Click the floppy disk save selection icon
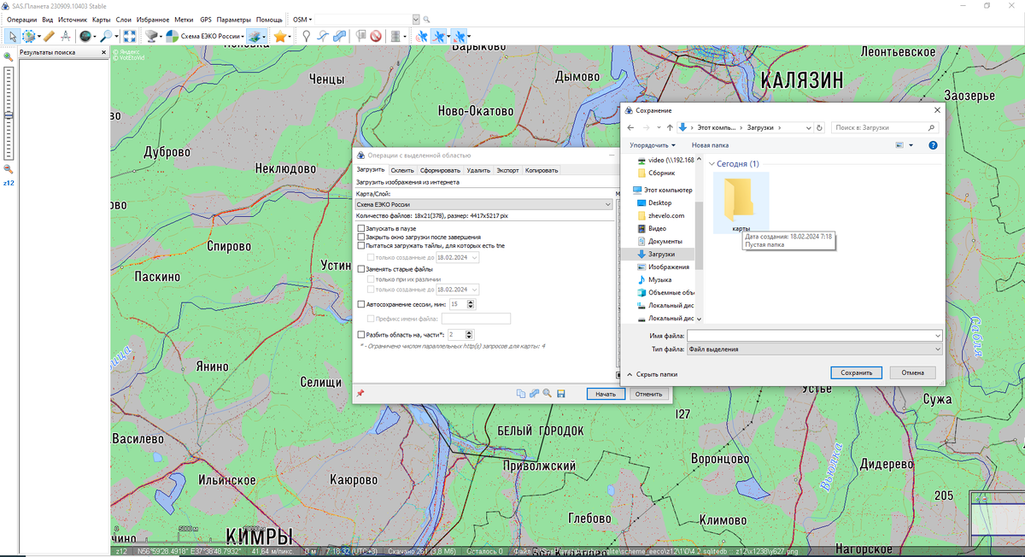Viewport: 1025px width, 557px height. click(x=561, y=393)
